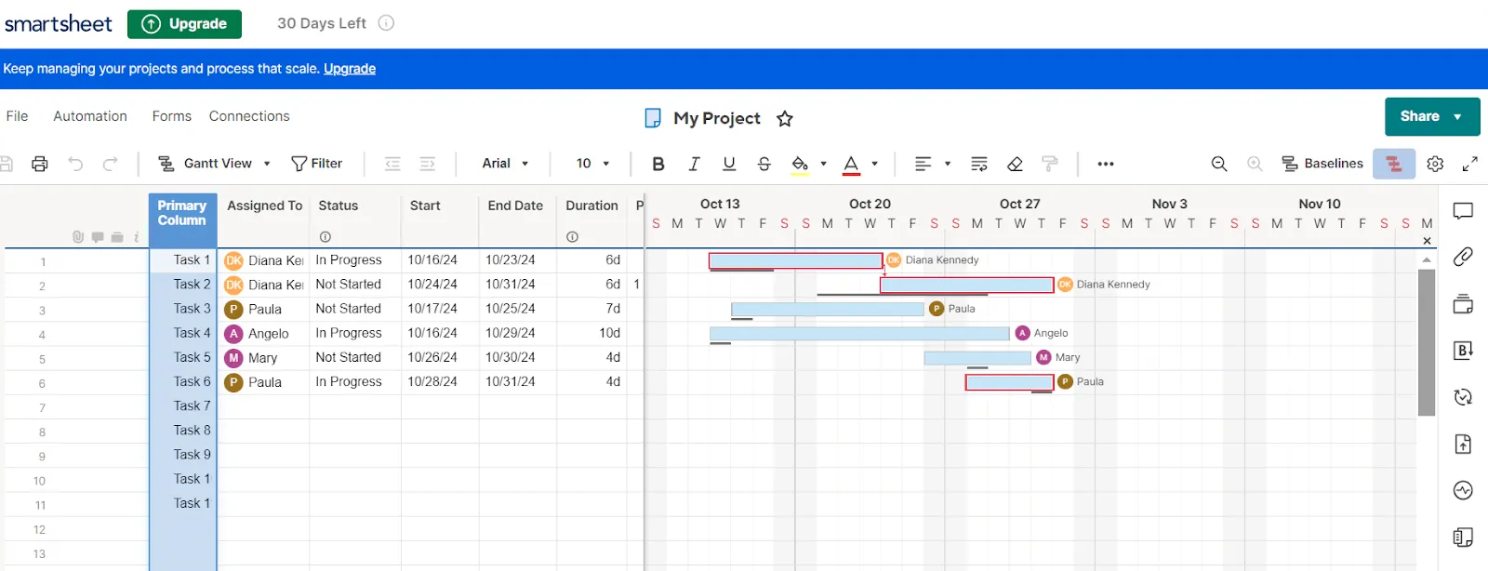Open the Baselines settings
The width and height of the screenshot is (1488, 571).
pos(1322,164)
